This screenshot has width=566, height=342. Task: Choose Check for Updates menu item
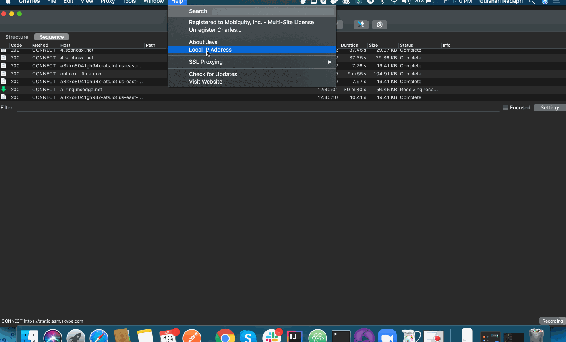coord(252,74)
